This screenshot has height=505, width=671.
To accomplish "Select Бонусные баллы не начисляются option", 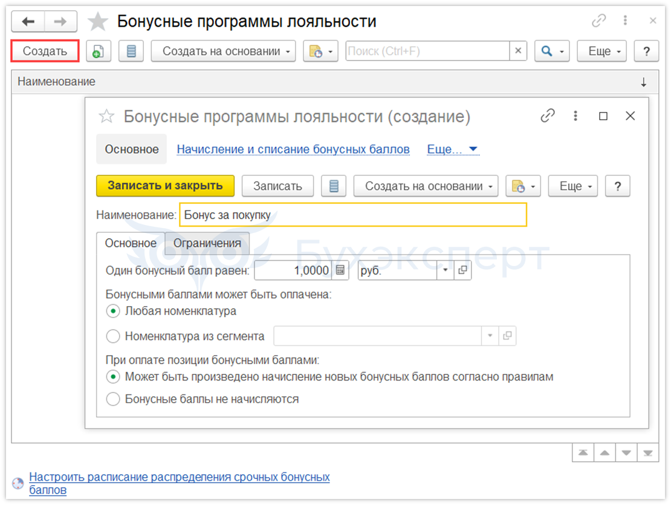I will coord(113,399).
